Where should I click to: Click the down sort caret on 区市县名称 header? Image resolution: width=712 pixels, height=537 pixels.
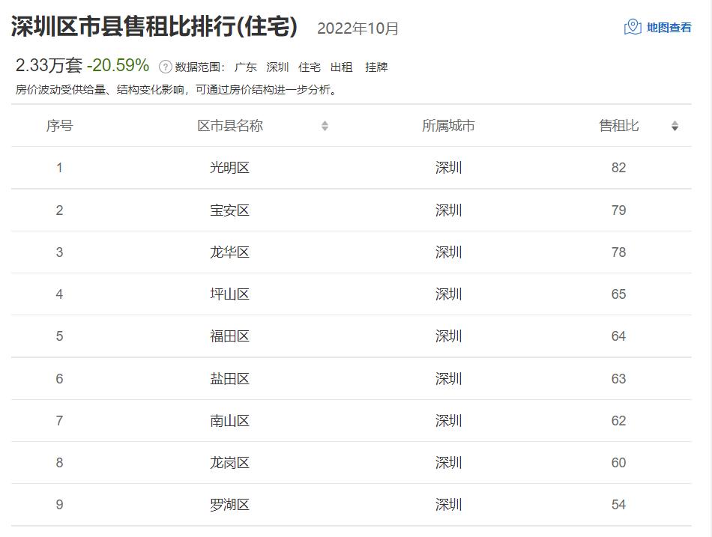(x=325, y=129)
